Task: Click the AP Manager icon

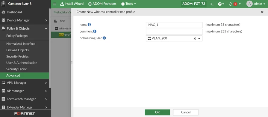Action: coord(3,91)
